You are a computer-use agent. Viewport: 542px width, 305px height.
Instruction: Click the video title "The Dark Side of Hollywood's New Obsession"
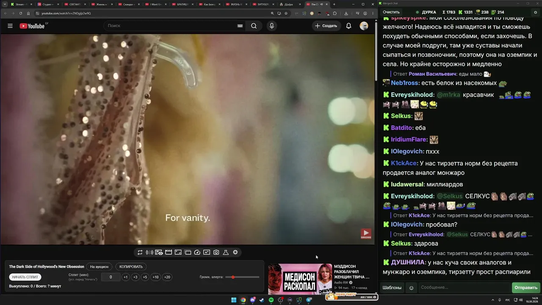pos(47,267)
